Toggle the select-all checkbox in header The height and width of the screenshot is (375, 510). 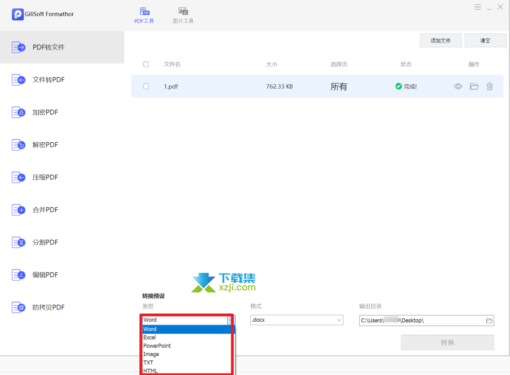pos(146,64)
